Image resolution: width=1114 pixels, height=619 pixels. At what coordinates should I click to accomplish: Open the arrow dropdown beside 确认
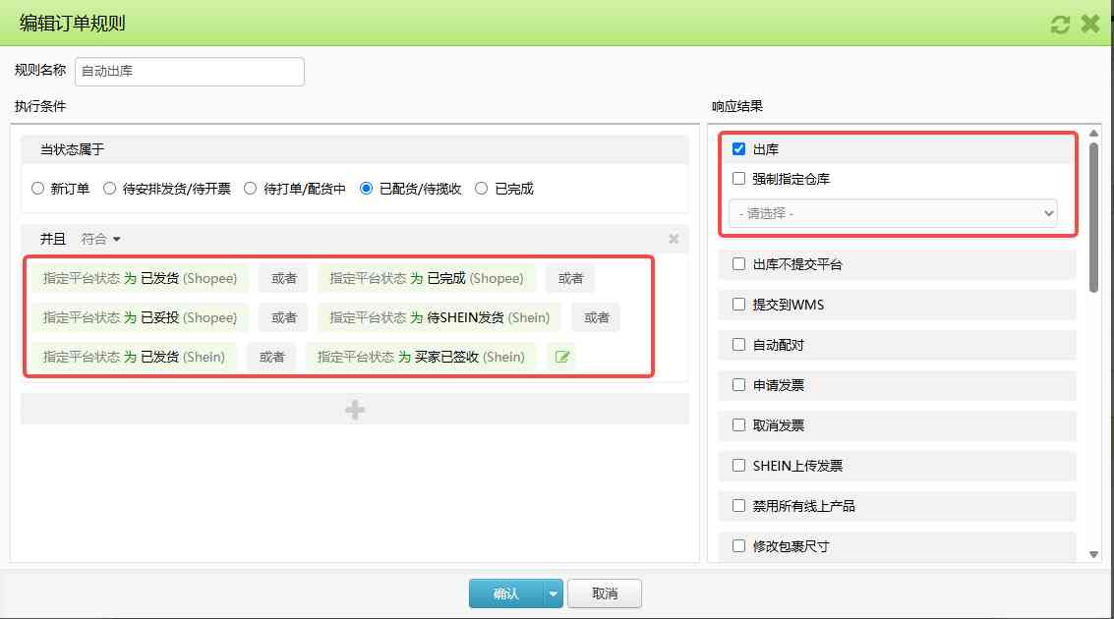pyautogui.click(x=554, y=593)
